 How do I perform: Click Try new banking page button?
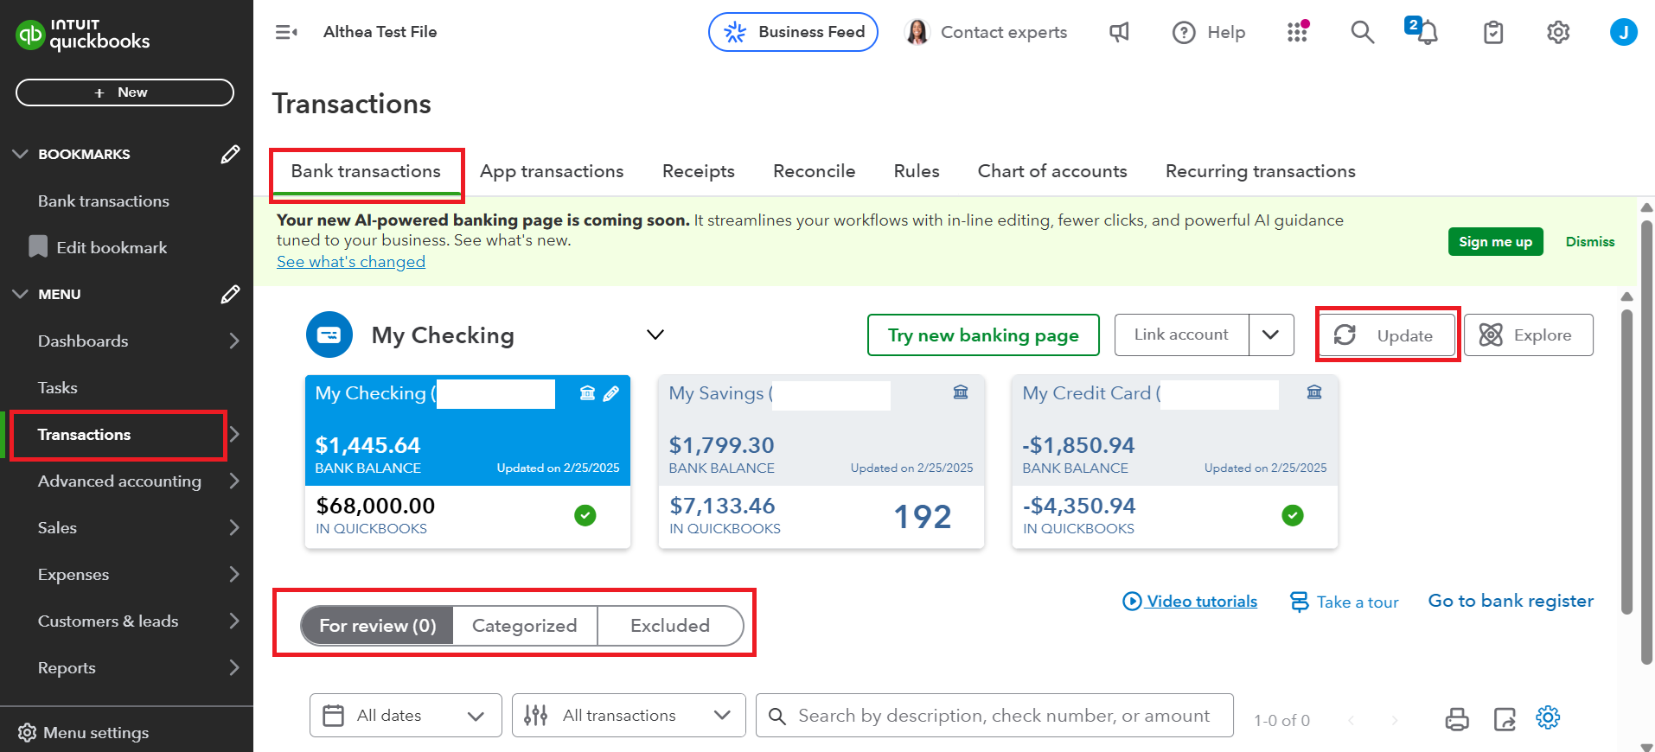tap(983, 335)
